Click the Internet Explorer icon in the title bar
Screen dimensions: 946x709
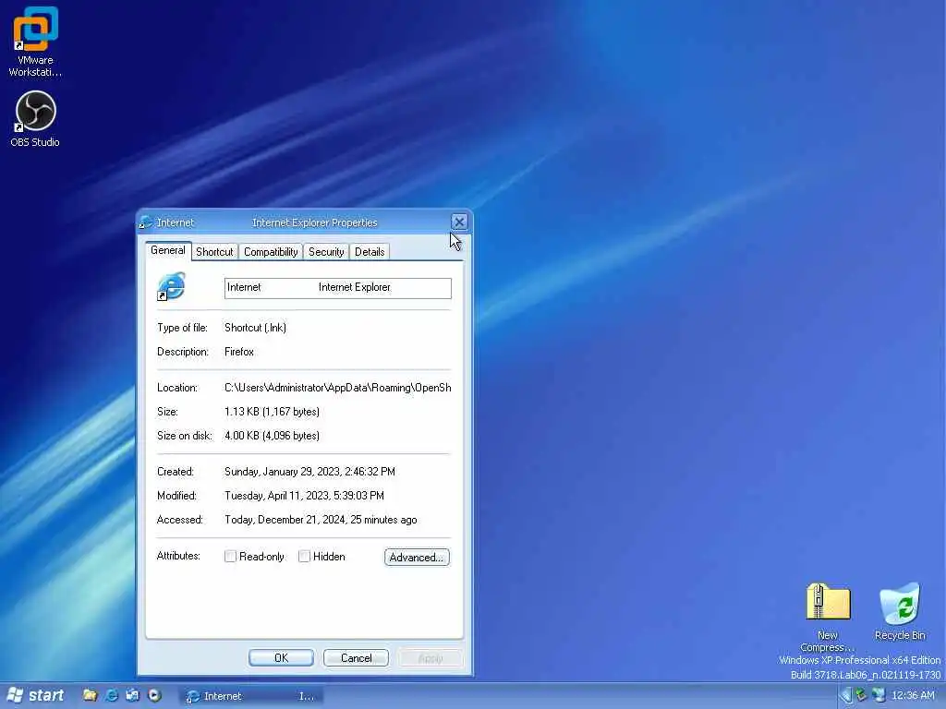pos(145,222)
